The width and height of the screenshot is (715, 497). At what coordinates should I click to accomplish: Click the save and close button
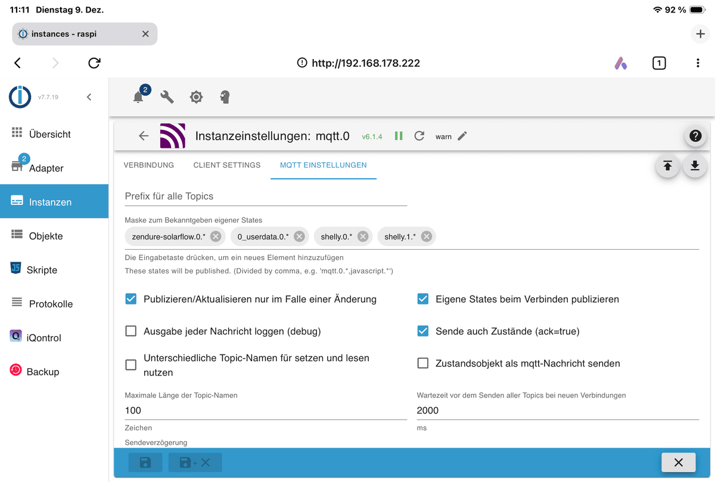[x=195, y=462]
